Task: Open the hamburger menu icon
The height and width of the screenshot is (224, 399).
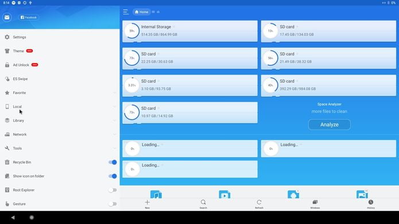Action: 126,11
